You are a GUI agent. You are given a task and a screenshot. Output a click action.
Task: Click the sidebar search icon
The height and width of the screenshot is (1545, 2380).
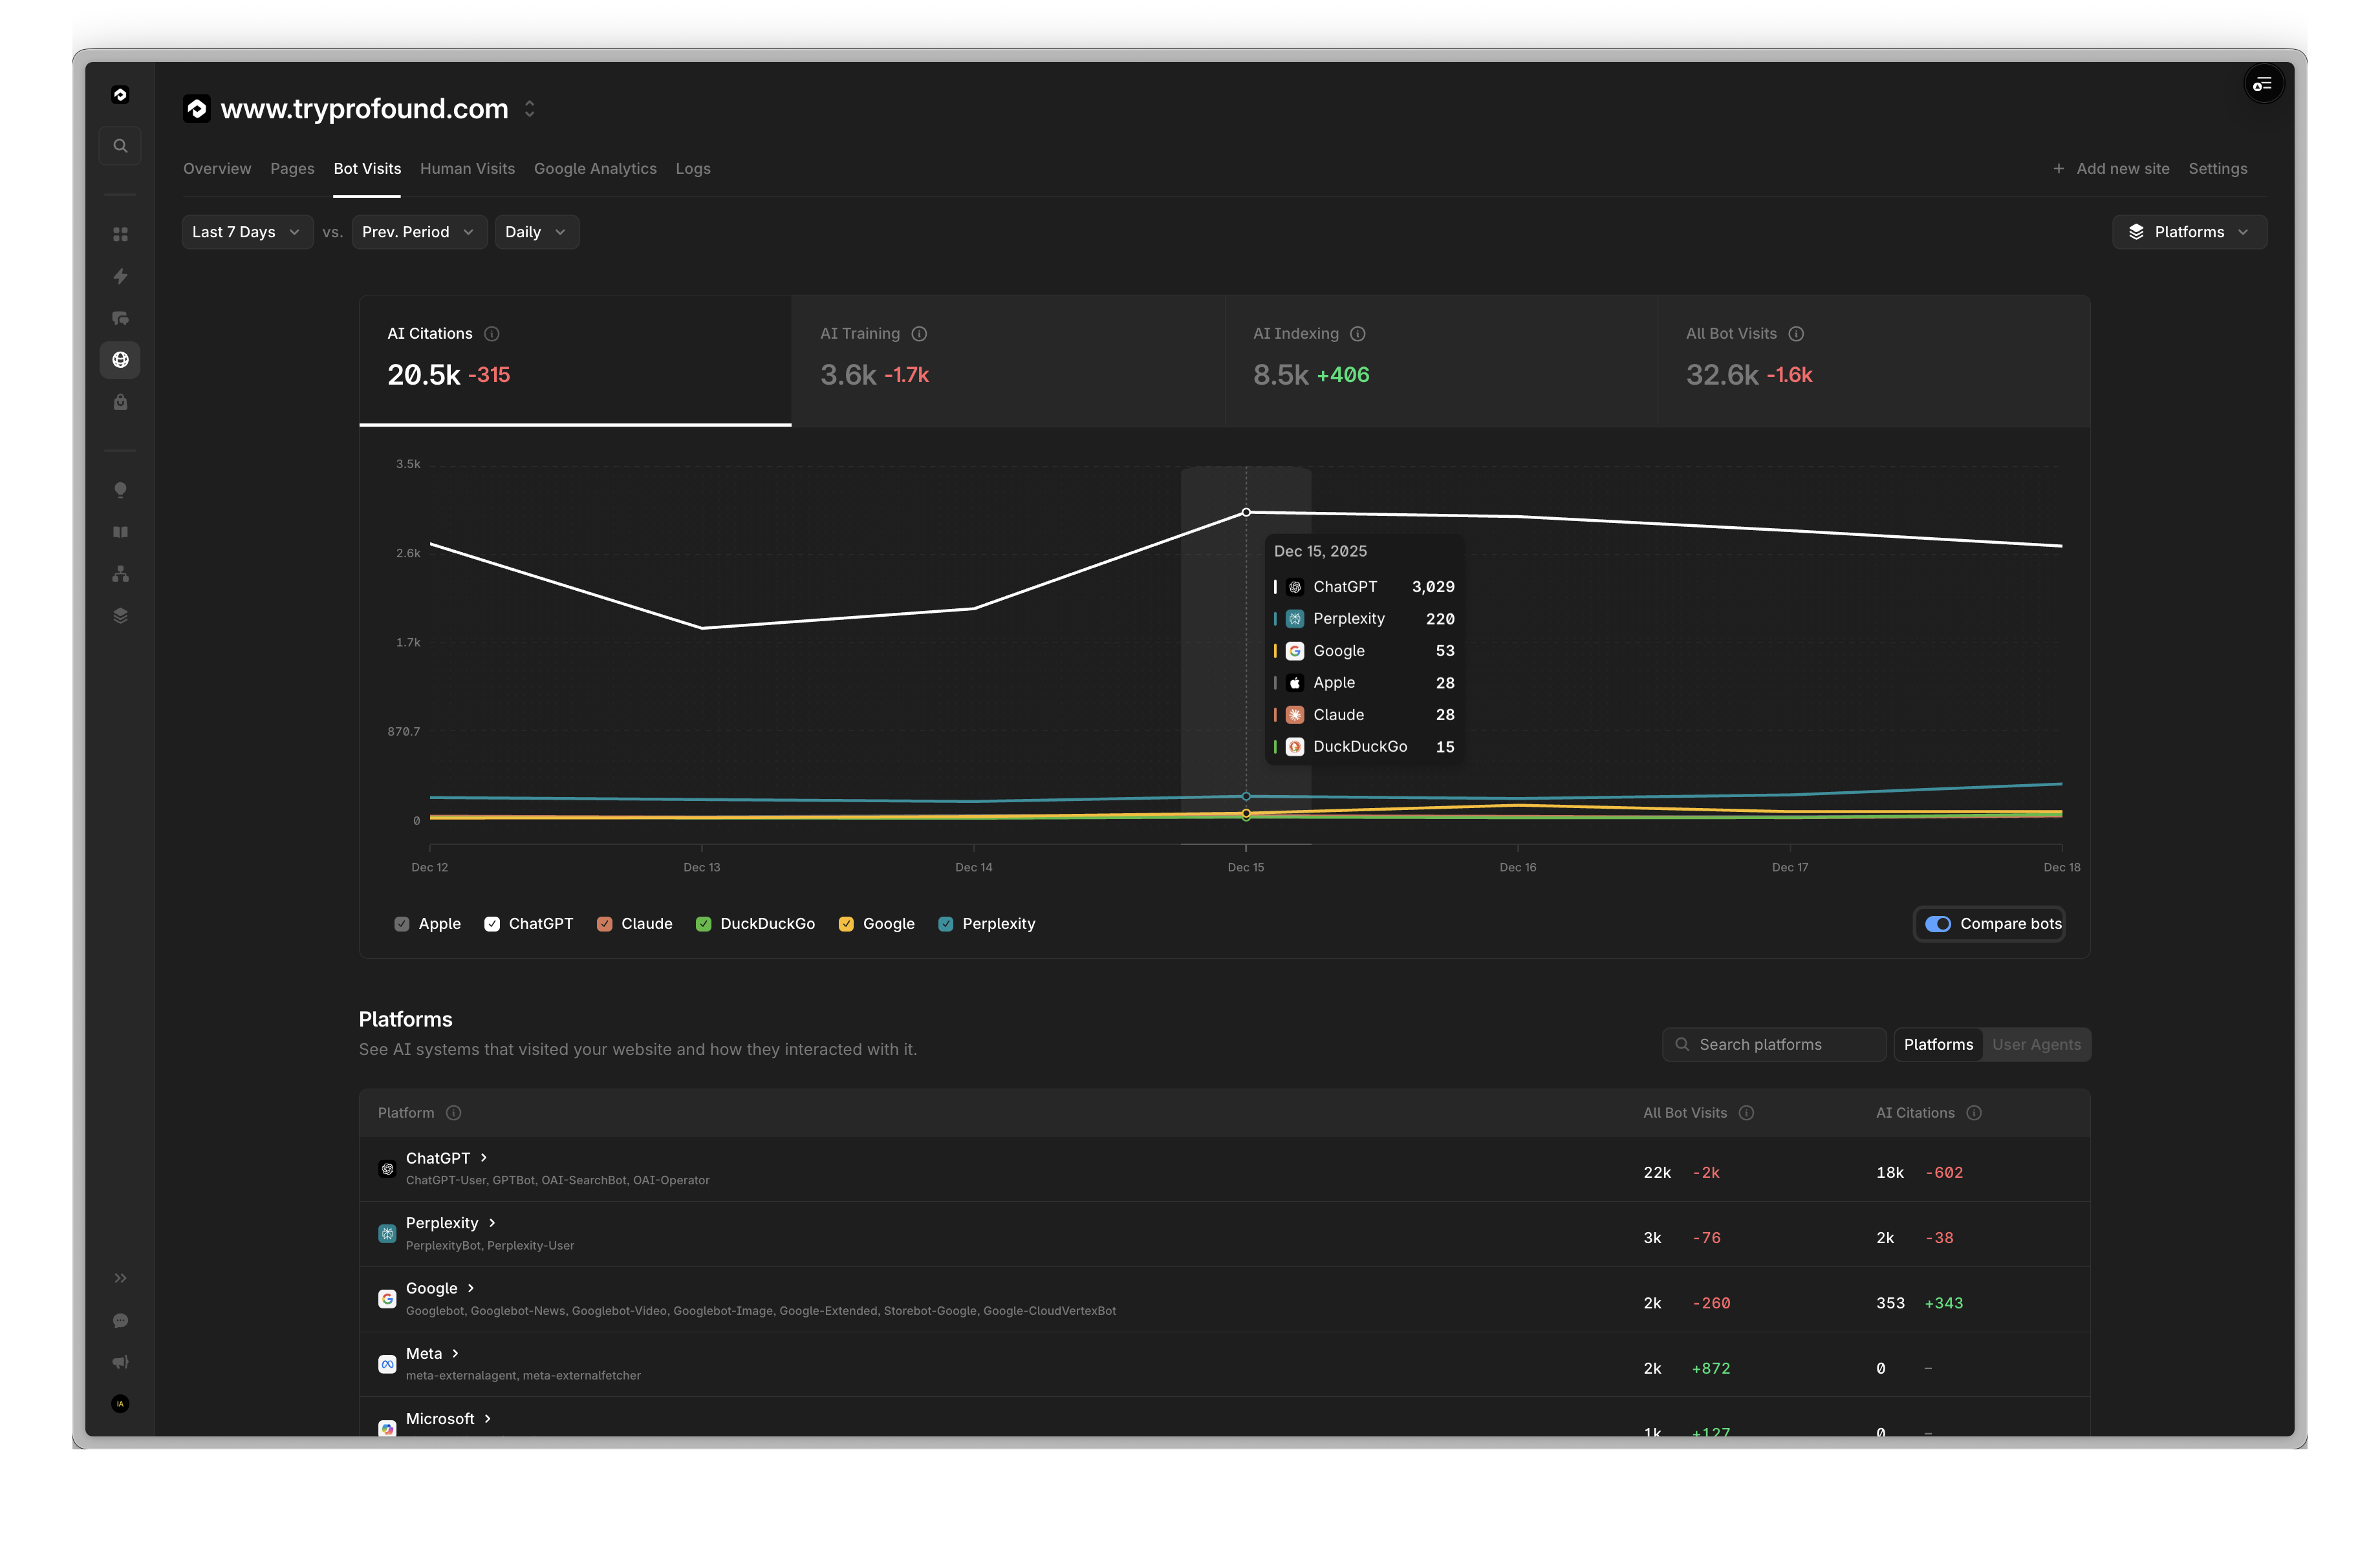pyautogui.click(x=120, y=146)
